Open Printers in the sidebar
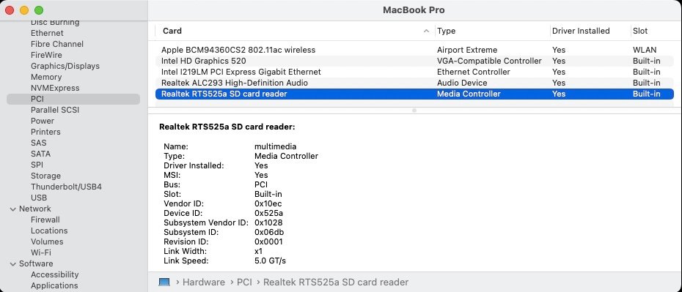Screen dimensions: 682x292 click(45, 132)
